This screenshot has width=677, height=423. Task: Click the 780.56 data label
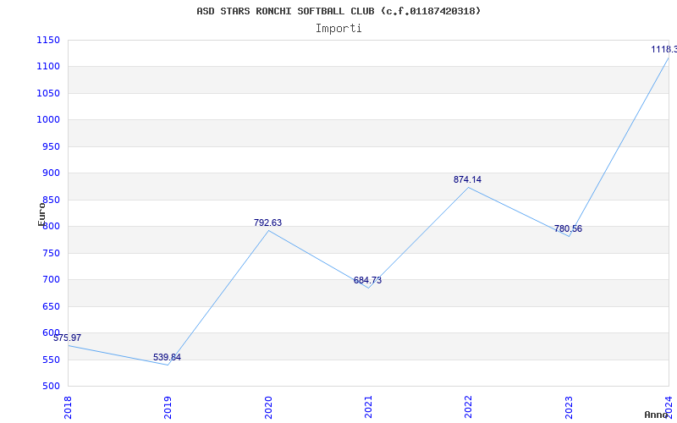pos(568,228)
